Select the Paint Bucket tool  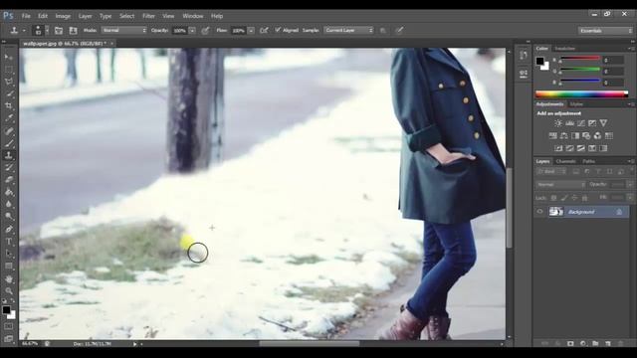tap(9, 192)
